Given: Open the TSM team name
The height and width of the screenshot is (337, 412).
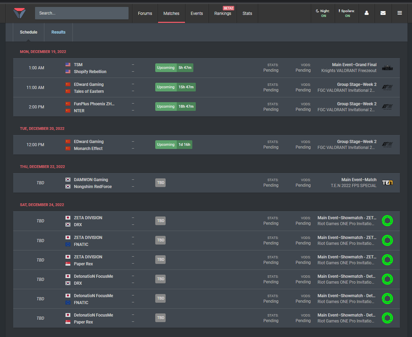Looking at the screenshot, I should pos(78,65).
